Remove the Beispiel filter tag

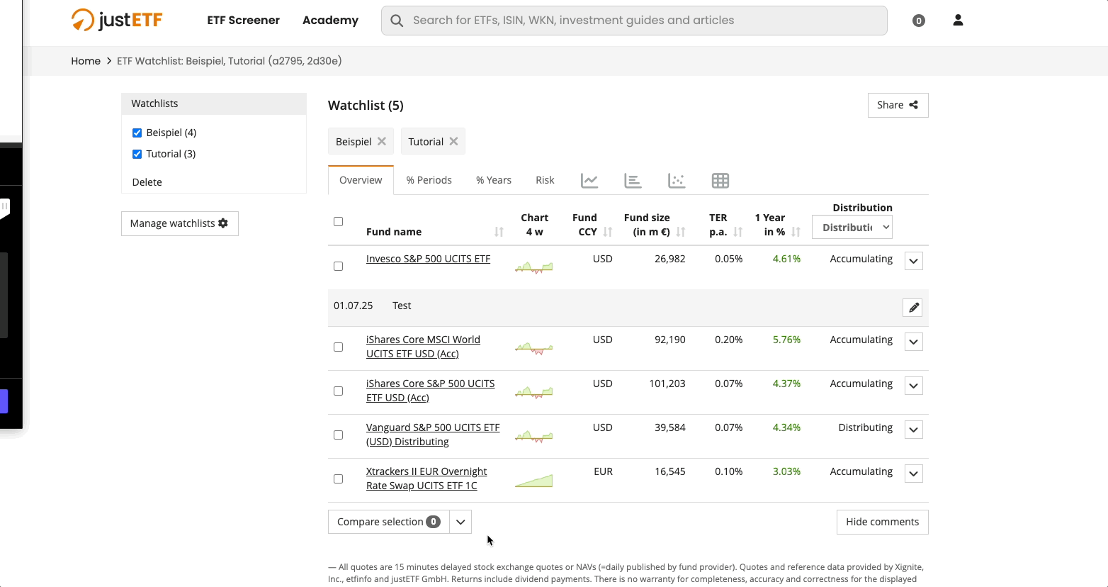(x=382, y=141)
